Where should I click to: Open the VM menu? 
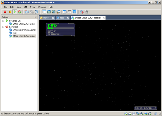[x=26, y=7]
